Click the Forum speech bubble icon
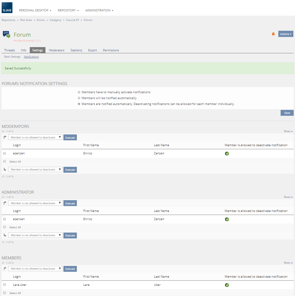The width and height of the screenshot is (295, 296). click(x=6, y=34)
